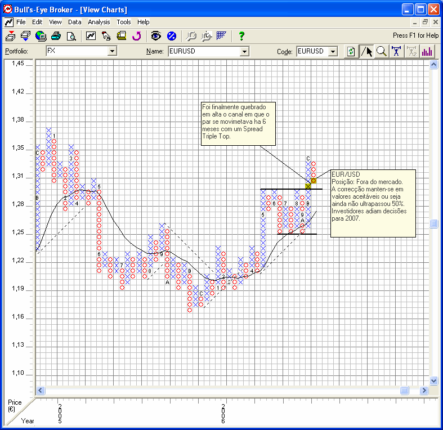Click the line chart view icon
Screen dimensions: 443x430
91,36
